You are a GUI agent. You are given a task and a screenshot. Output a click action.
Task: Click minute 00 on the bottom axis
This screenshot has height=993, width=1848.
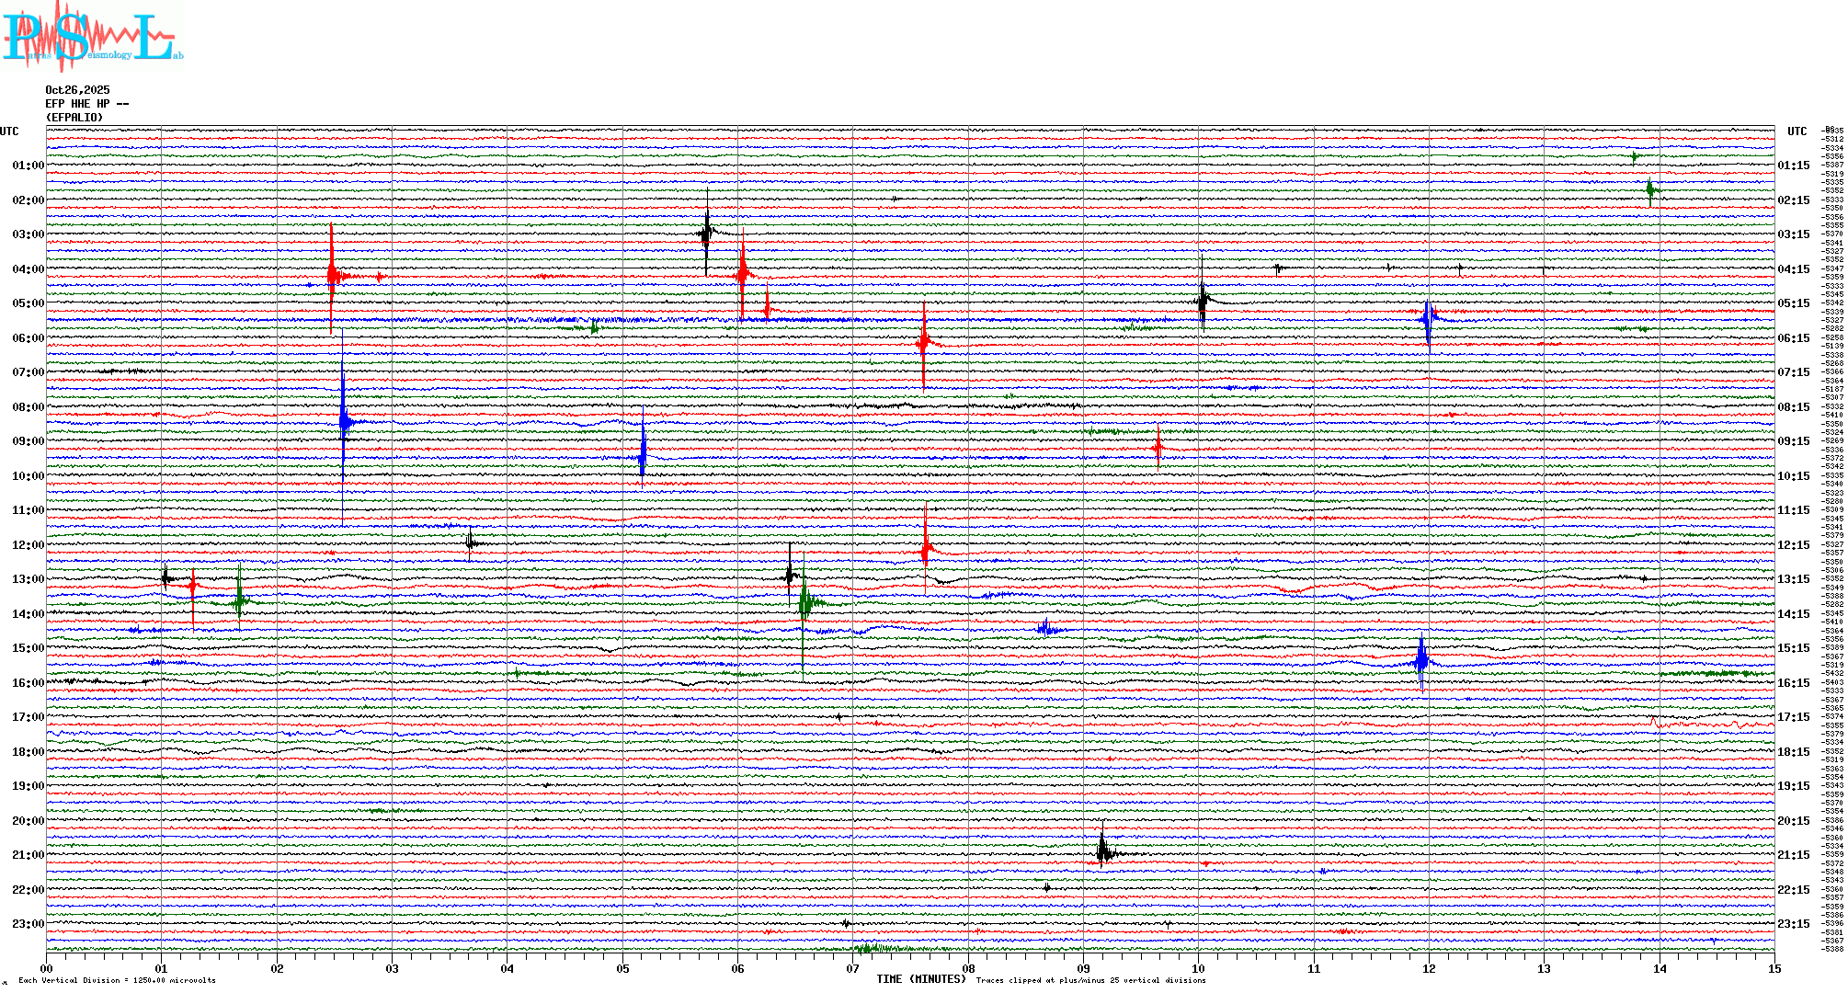click(47, 969)
